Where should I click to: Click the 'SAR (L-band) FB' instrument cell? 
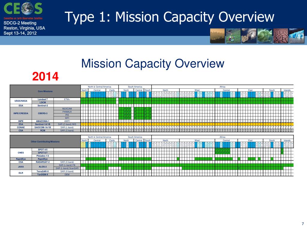(67, 165)
